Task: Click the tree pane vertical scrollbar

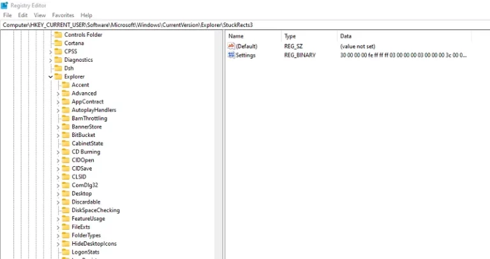Action: coord(218,144)
